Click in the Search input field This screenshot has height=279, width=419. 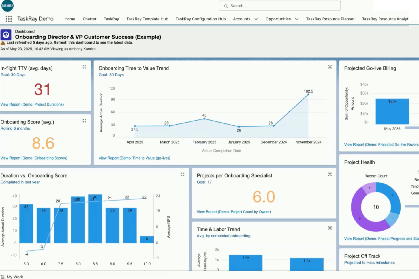280,6
